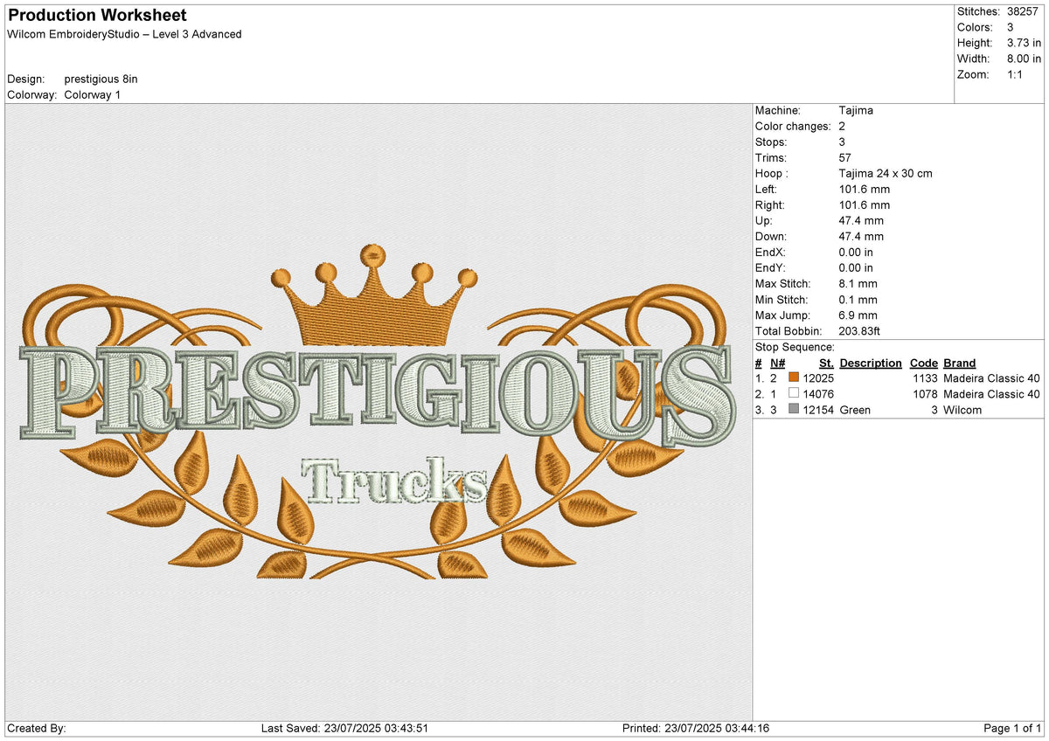Select thread code 1133
Viewport: 1049px width, 741px height.
[x=926, y=378]
